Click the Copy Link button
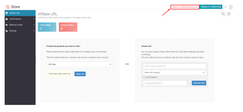This screenshot has height=112, width=243. pyautogui.click(x=80, y=74)
